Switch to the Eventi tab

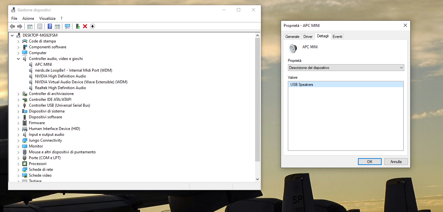(x=338, y=37)
